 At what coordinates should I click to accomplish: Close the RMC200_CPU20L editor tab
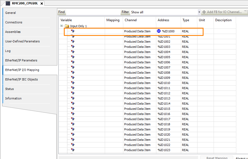41,4
